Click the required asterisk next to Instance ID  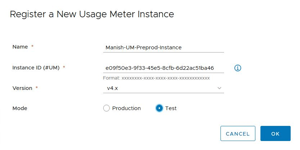(x=64, y=67)
